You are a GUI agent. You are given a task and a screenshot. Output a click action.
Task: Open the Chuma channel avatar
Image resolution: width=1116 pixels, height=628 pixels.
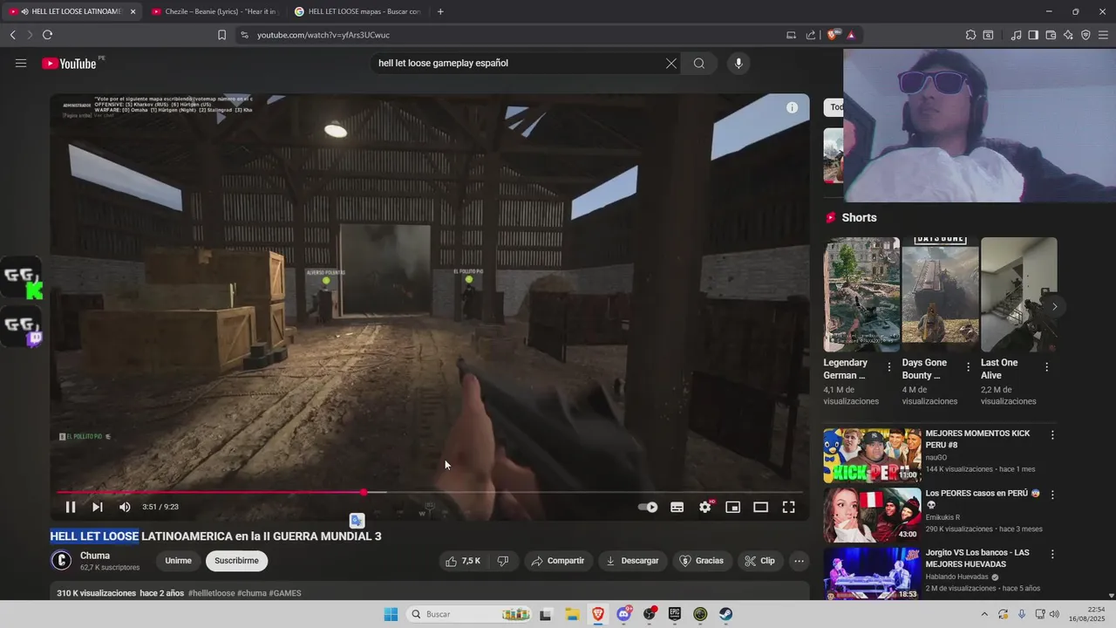61,561
